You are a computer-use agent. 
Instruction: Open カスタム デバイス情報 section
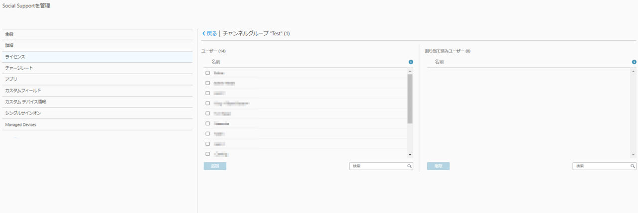(x=97, y=102)
